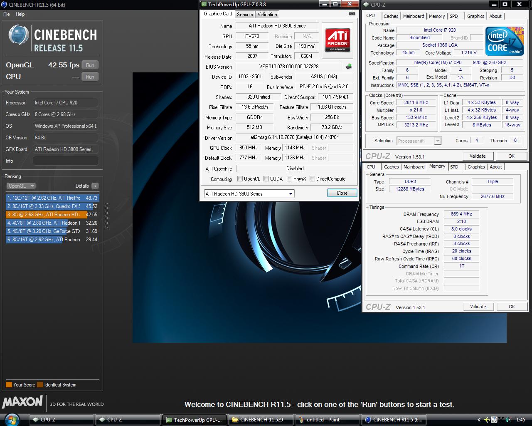Switch to CINEBENCH R11.5 taskbar button

393,420
